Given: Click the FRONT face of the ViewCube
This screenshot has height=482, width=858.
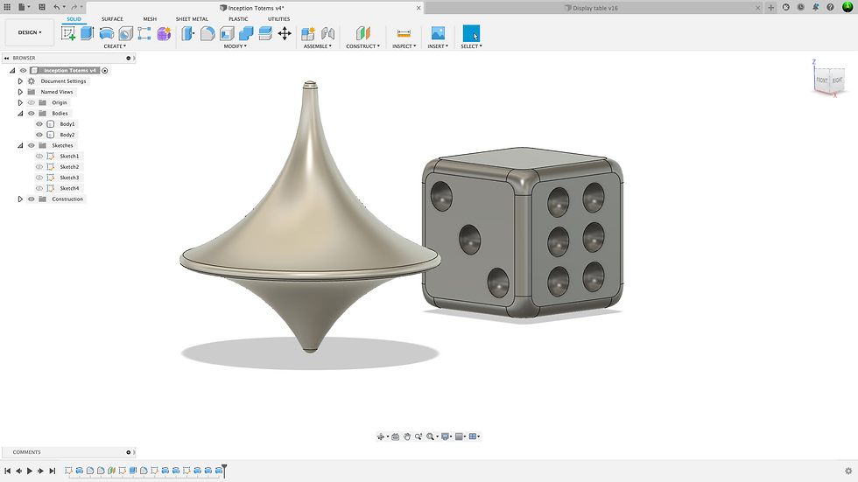Looking at the screenshot, I should click(x=821, y=80).
